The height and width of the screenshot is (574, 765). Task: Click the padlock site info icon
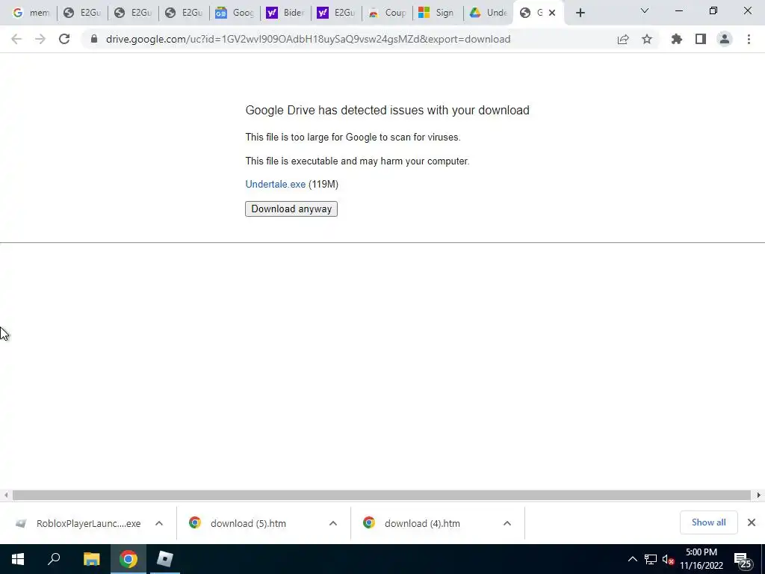tap(94, 39)
